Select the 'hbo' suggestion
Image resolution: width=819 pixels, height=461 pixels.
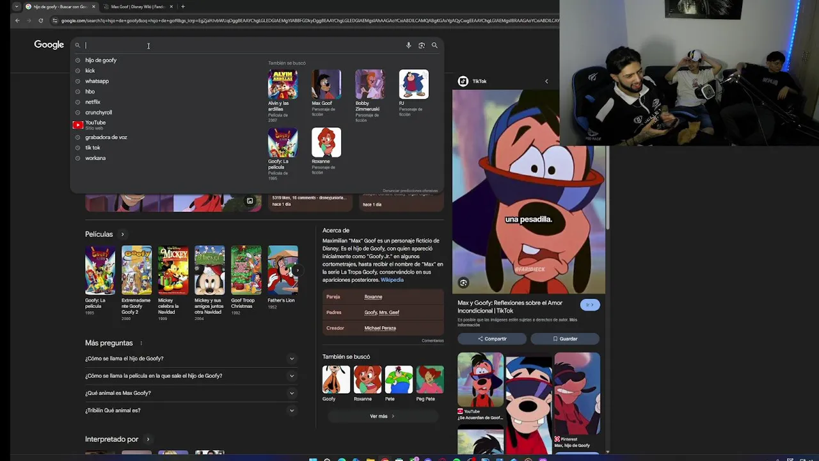coord(90,92)
